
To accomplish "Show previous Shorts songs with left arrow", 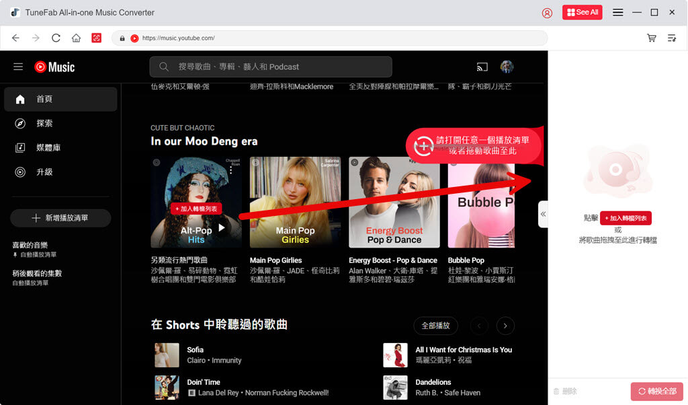I will (479, 326).
